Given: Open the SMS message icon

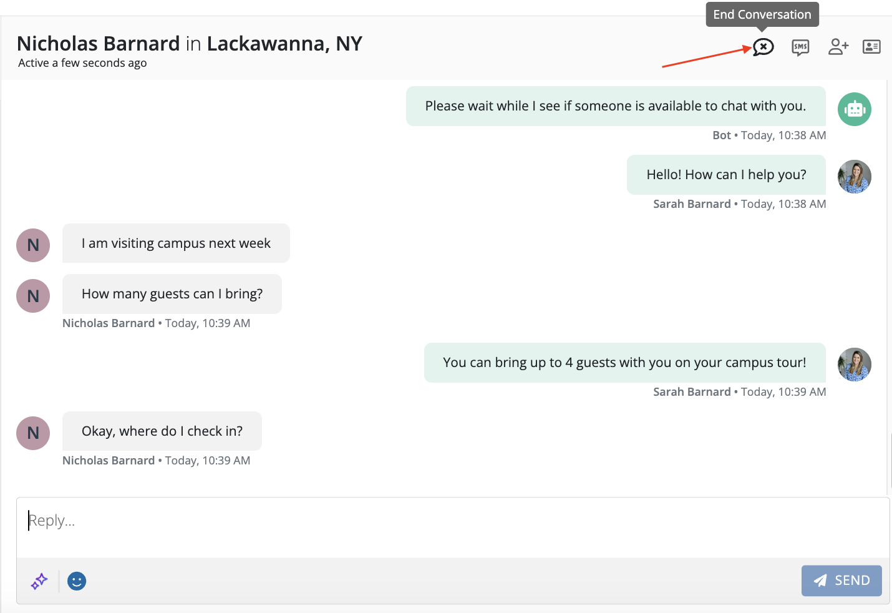Looking at the screenshot, I should point(800,47).
